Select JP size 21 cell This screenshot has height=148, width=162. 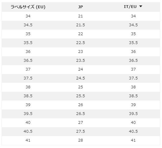(x=81, y=16)
